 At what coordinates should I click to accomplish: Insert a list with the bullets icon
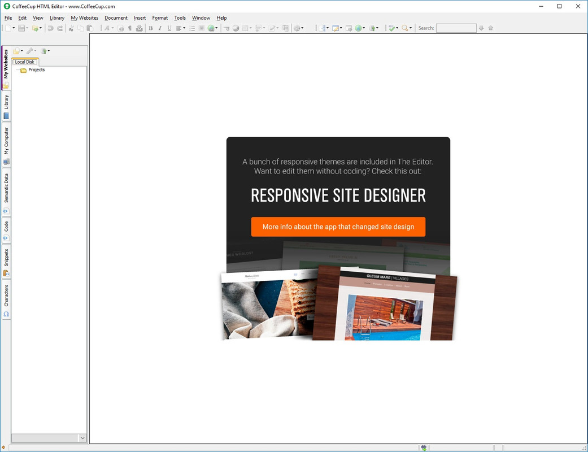[x=192, y=28]
